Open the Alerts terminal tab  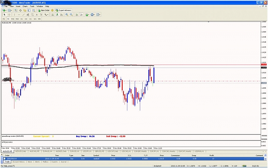[37, 162]
